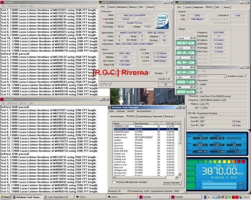Click the process list scroll-up arrow

click(179, 123)
